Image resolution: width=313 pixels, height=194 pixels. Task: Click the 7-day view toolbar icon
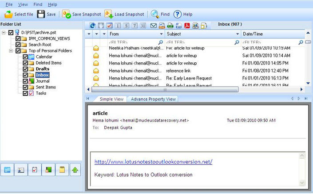click(x=135, y=26)
